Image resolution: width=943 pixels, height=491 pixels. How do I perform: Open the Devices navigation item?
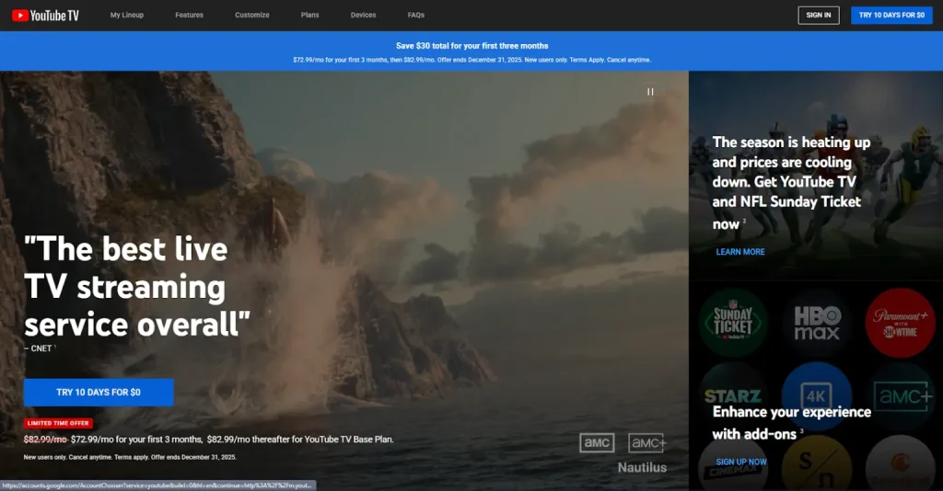(363, 15)
